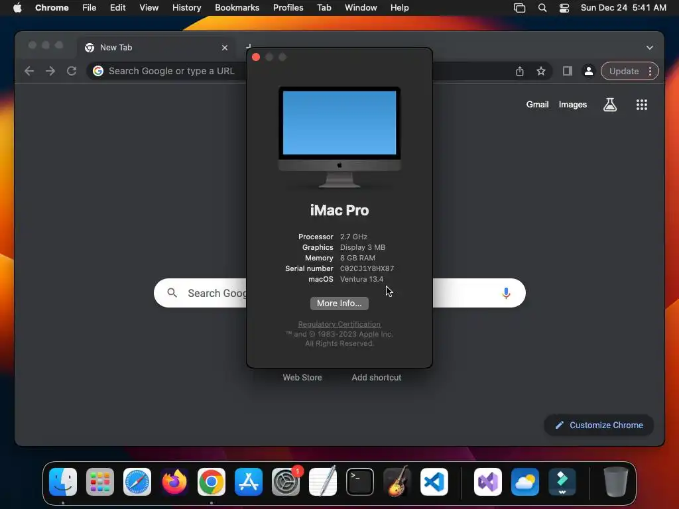Click the iMac Pro title text
The width and height of the screenshot is (679, 509).
[x=339, y=210]
